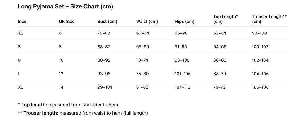This screenshot has width=300, height=123.
Task: Select the XS size row label
Action: [21, 33]
